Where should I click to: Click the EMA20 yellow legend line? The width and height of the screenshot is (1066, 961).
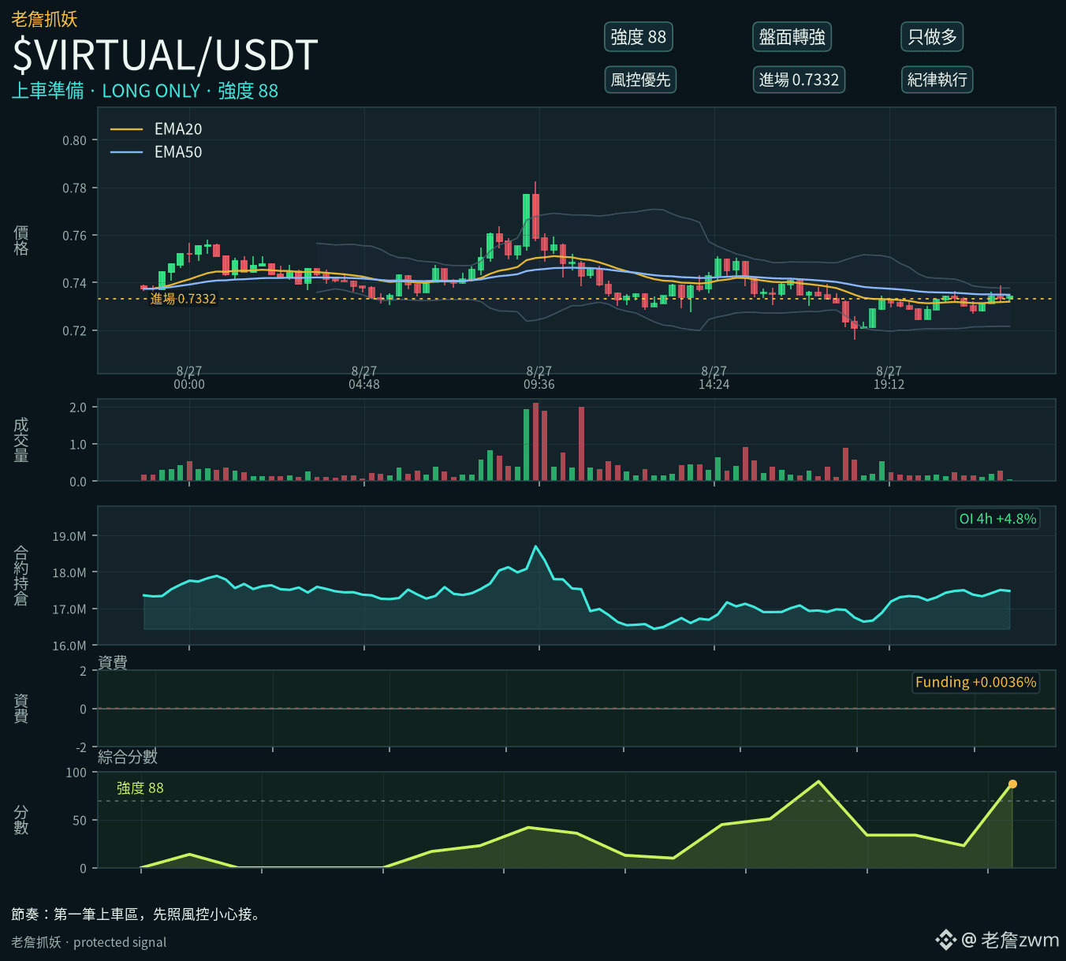[x=126, y=129]
